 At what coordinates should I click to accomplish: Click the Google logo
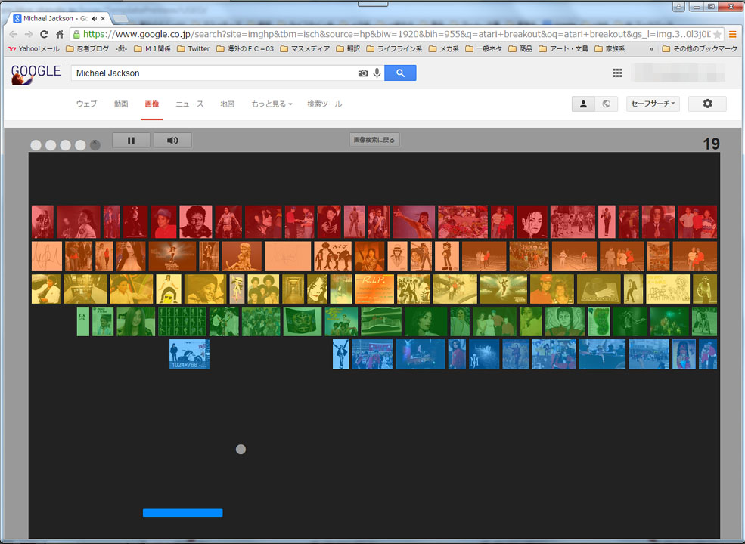pos(36,73)
